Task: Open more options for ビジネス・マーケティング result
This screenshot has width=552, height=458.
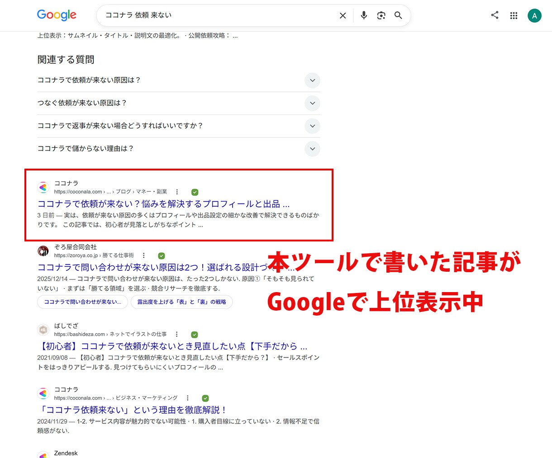Action: [188, 398]
